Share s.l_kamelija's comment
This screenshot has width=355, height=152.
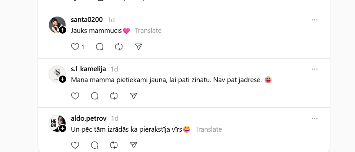(133, 96)
